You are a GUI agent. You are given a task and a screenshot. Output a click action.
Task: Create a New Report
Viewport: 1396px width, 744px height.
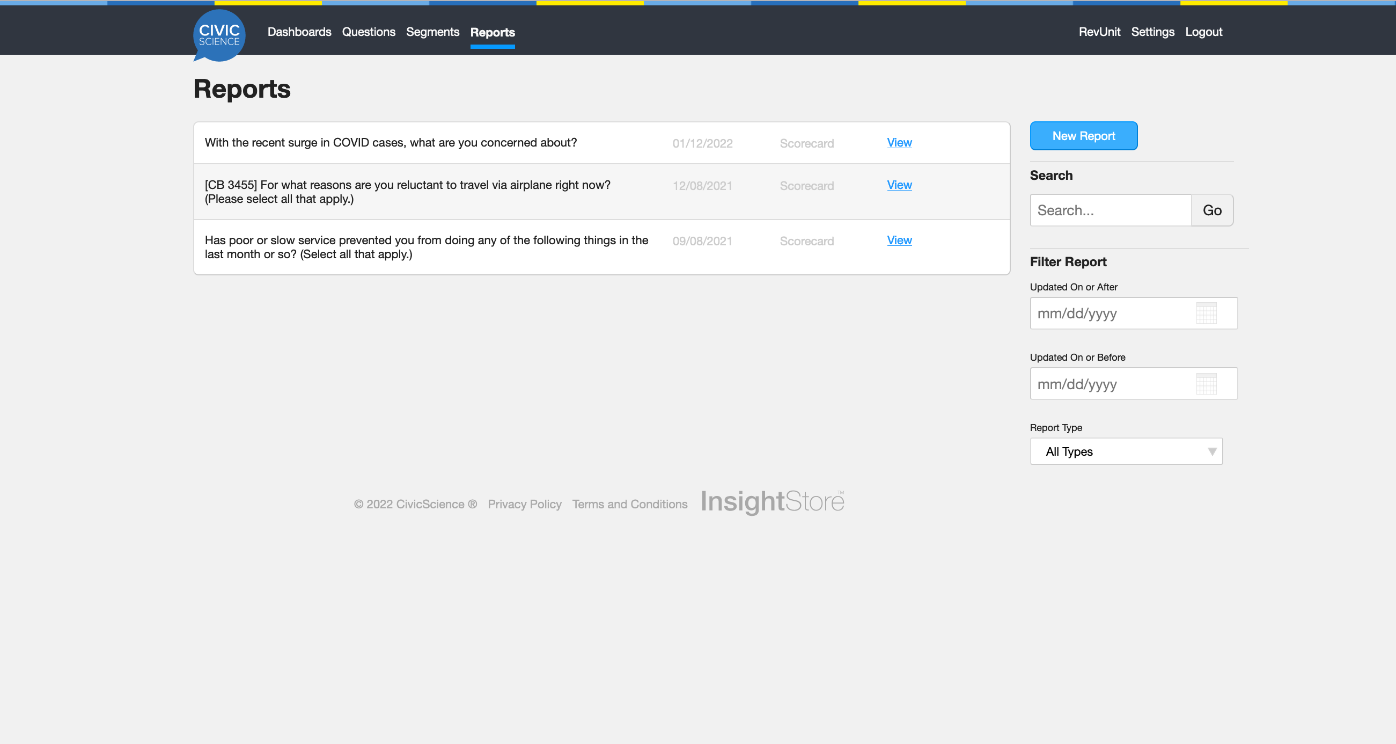point(1083,136)
